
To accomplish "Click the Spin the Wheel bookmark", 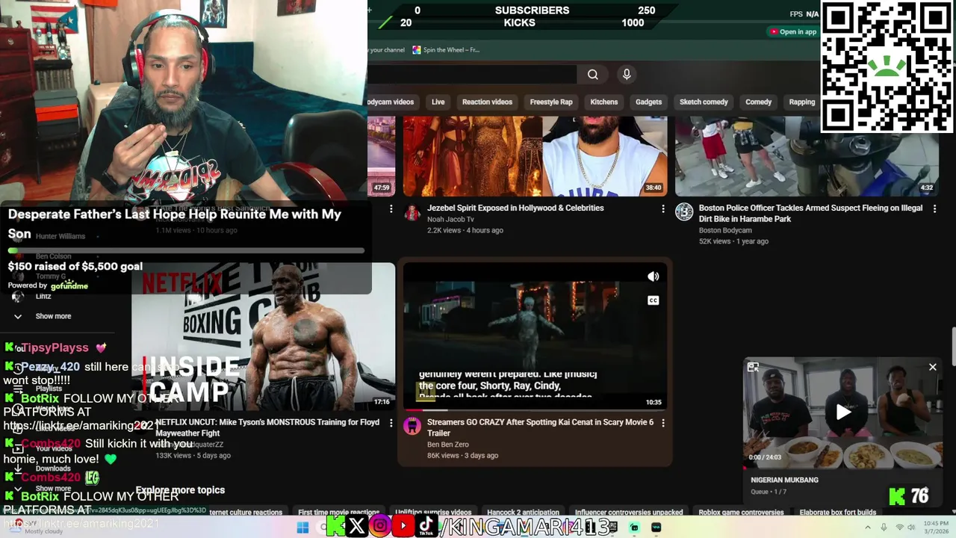I will pyautogui.click(x=445, y=50).
